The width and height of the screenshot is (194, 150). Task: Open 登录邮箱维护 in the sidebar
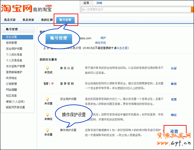click(x=14, y=72)
